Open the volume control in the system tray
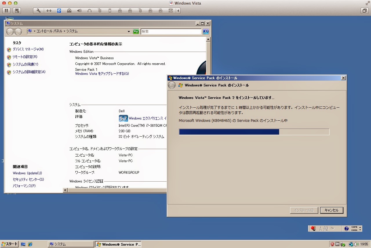This screenshot has height=248, width=371. pos(356,244)
